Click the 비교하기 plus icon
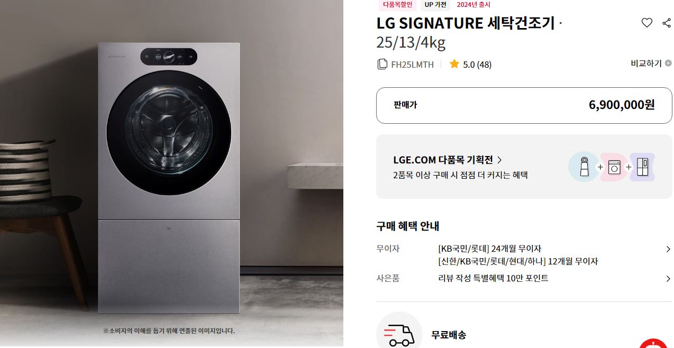Image resolution: width=674 pixels, height=348 pixels. [668, 63]
